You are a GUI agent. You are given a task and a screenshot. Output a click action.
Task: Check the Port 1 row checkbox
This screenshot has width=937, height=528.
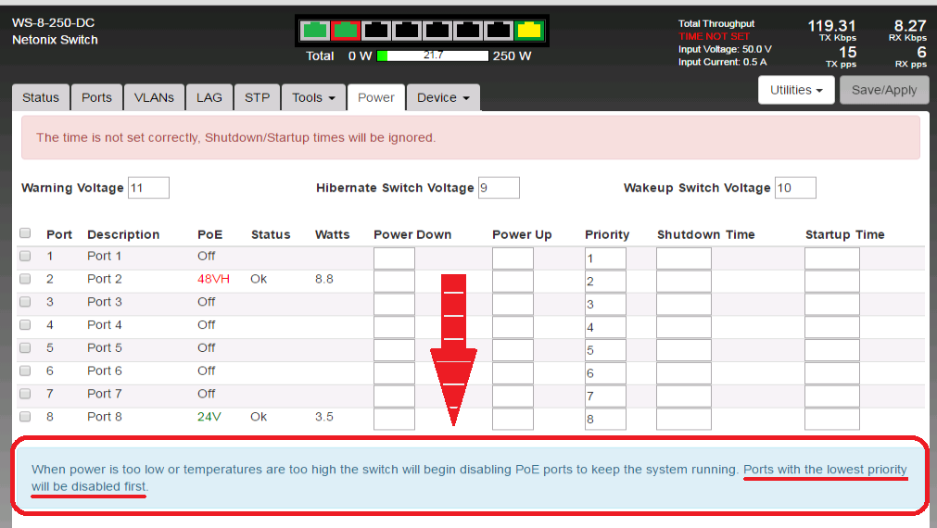coord(25,256)
